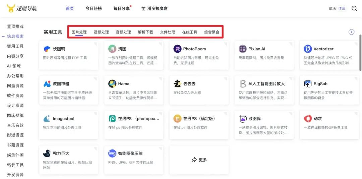Click the BigSub icon
Screen dimensions: 362x179
tap(308, 84)
